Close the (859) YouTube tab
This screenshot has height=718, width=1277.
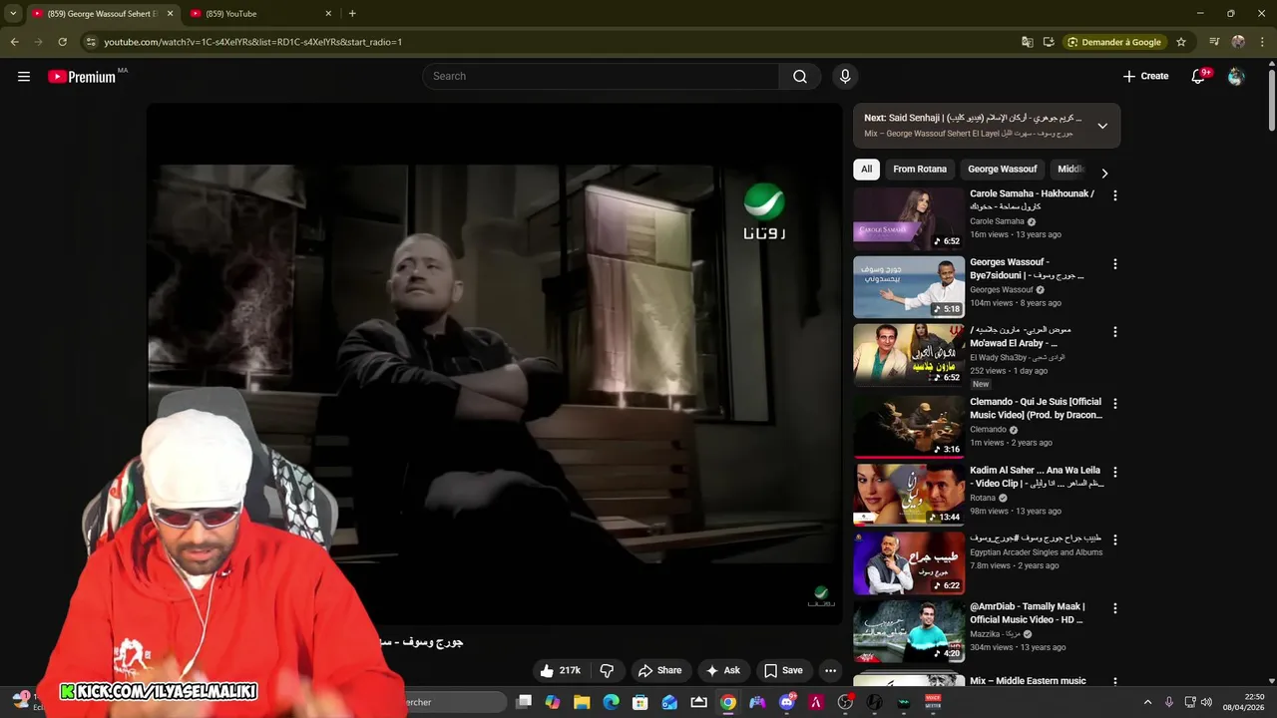328,14
